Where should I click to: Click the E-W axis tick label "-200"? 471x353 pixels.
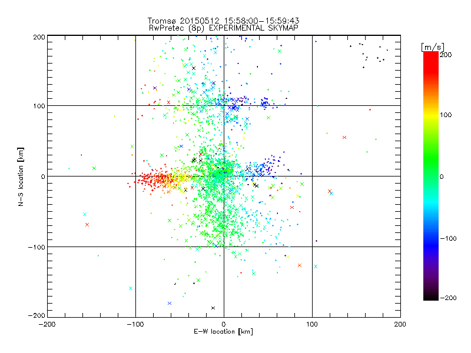[x=47, y=324]
